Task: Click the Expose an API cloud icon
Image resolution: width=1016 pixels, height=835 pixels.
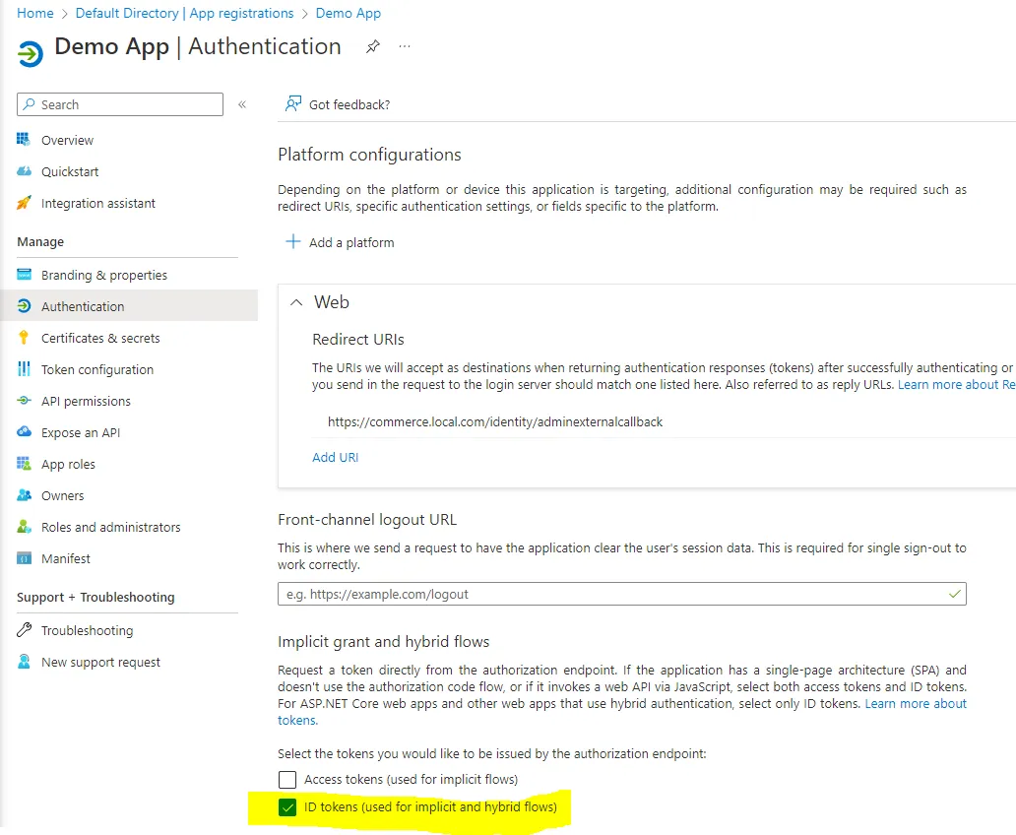Action: point(24,431)
